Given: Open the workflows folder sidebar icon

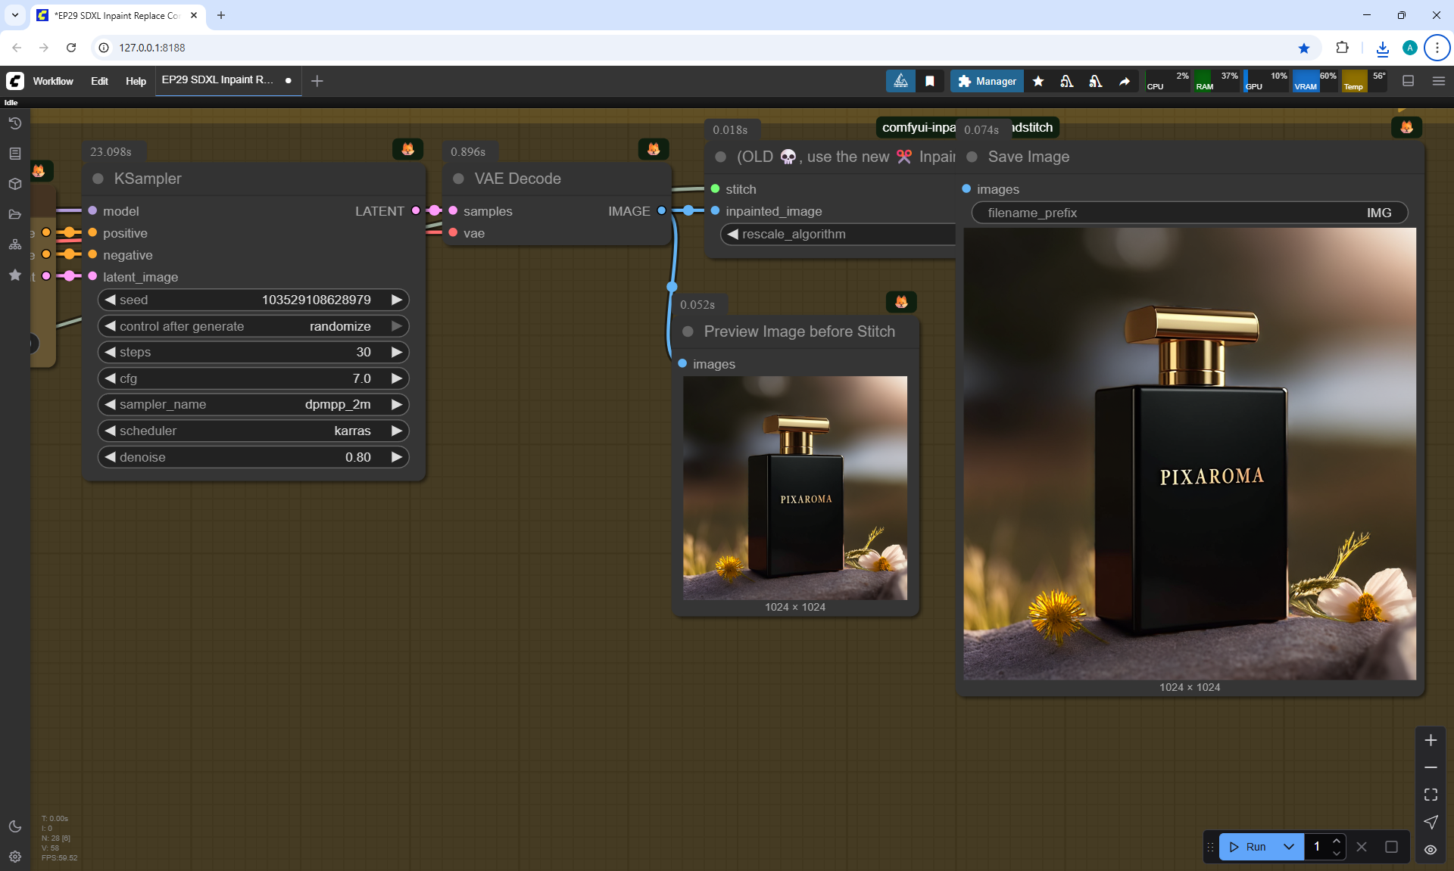Looking at the screenshot, I should coord(15,214).
